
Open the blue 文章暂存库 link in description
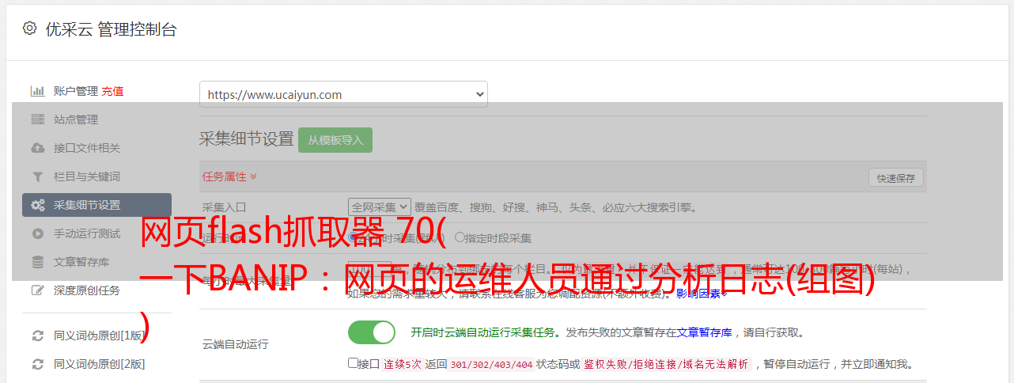(x=704, y=332)
